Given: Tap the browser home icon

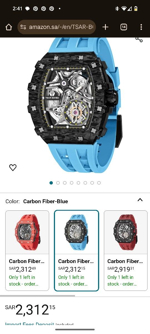Looking at the screenshot, I should [9, 27].
